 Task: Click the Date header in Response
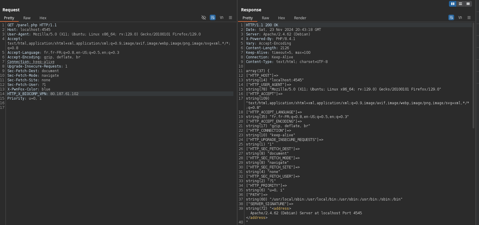click(x=283, y=30)
